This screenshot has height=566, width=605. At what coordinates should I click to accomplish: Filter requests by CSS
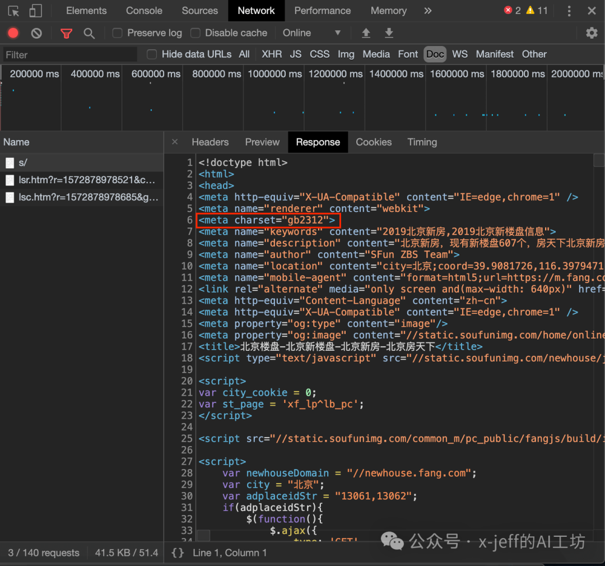(x=319, y=54)
